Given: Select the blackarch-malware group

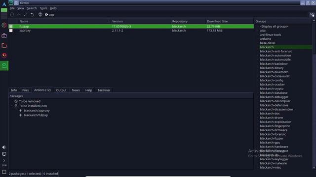Looking at the screenshot, I should click(273, 163).
